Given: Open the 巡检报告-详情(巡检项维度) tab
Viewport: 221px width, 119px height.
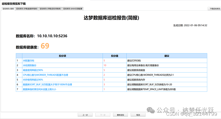Looking at the screenshot, I should 50,9.
